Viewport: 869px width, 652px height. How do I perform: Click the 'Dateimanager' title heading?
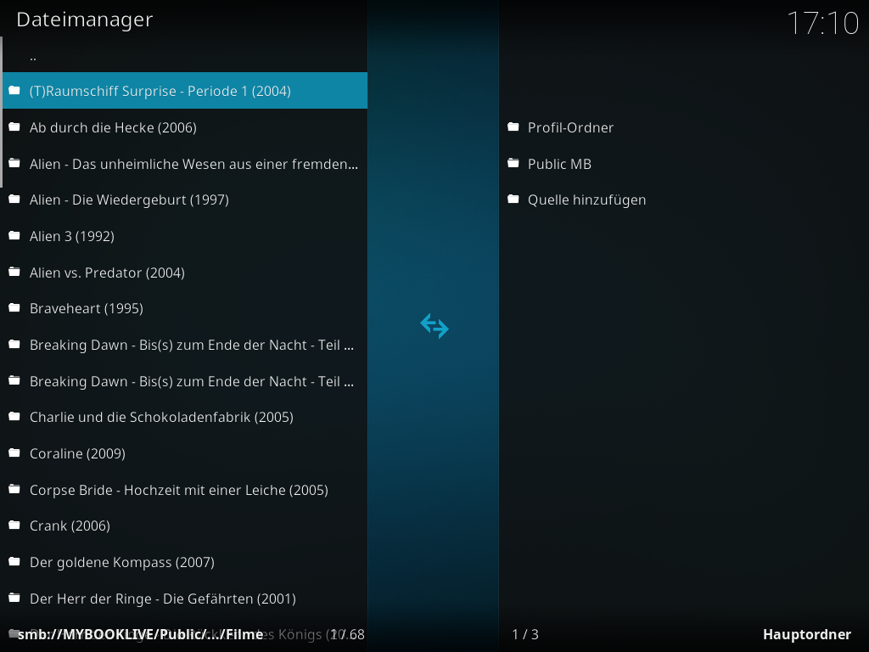coord(85,20)
